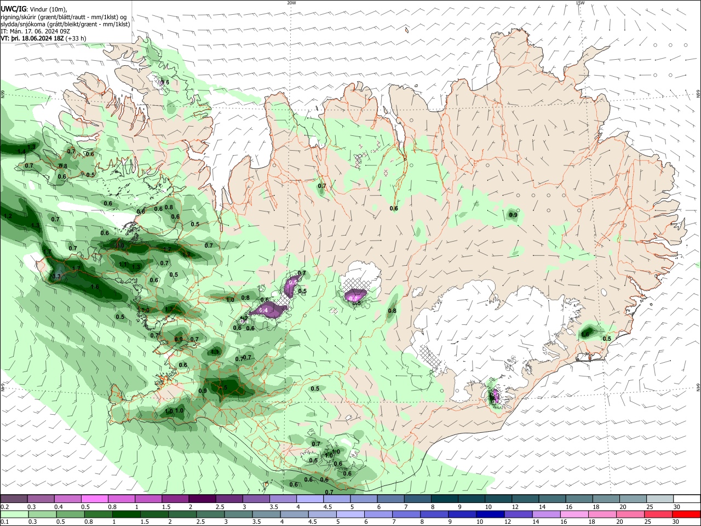The width and height of the screenshot is (701, 526).
Task: Pick the dark purple 2–2.5 upper legend swatch
Action: tap(202, 499)
